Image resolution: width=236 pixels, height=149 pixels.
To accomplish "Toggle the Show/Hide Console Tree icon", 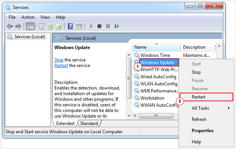I will [x=30, y=27].
